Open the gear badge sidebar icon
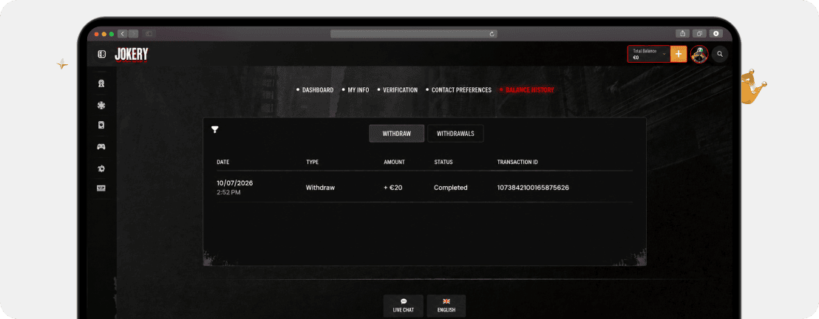Image resolution: width=819 pixels, height=319 pixels. point(101,168)
